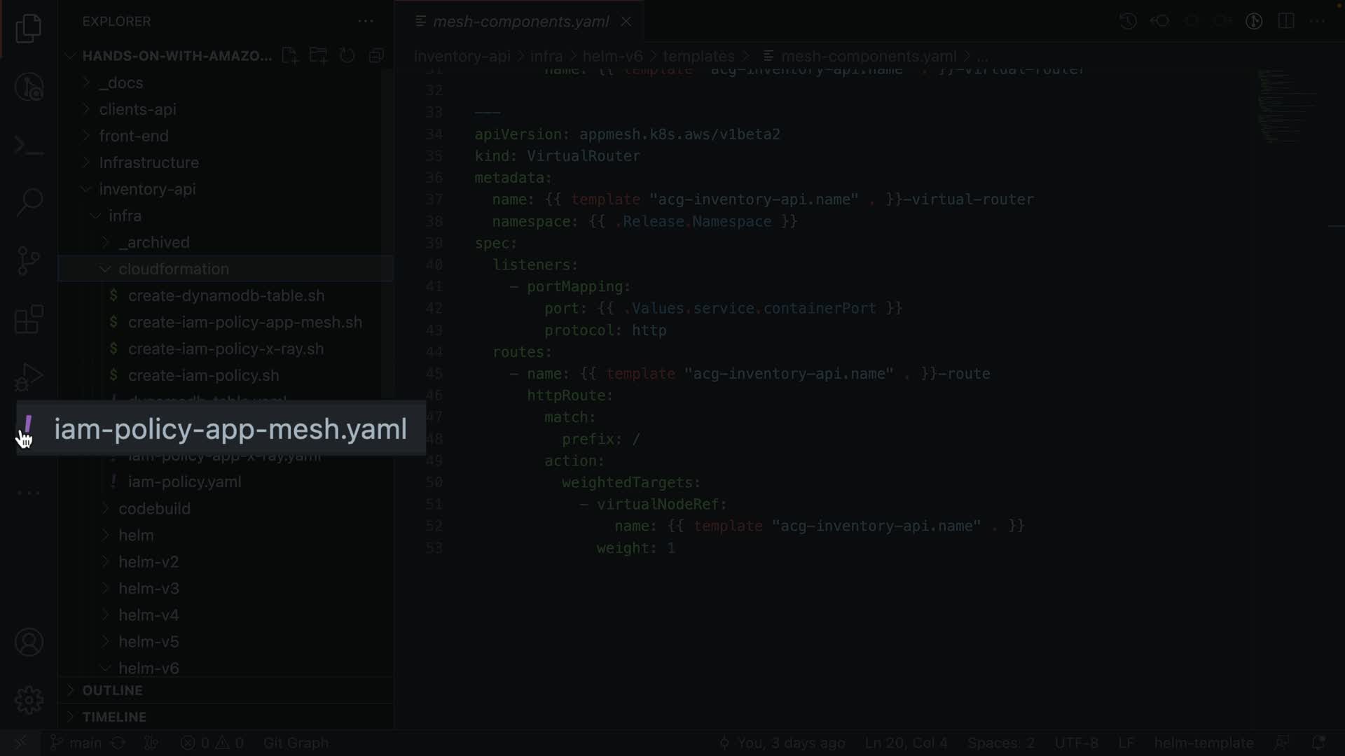
Task: Open Manage settings gear icon
Action: [29, 700]
